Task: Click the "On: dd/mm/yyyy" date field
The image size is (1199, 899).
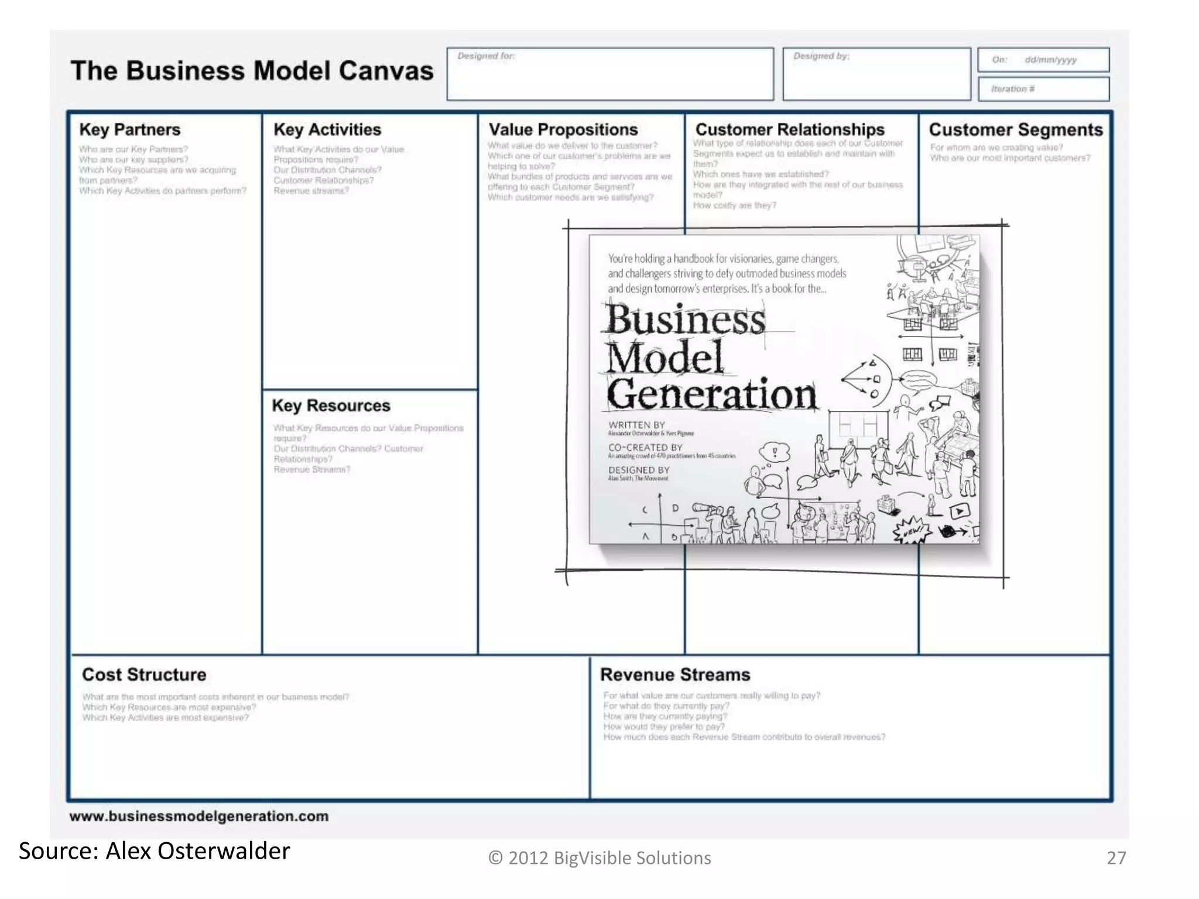Action: 1043,60
